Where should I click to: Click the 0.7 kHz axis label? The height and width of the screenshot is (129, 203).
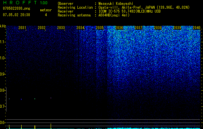3,106
